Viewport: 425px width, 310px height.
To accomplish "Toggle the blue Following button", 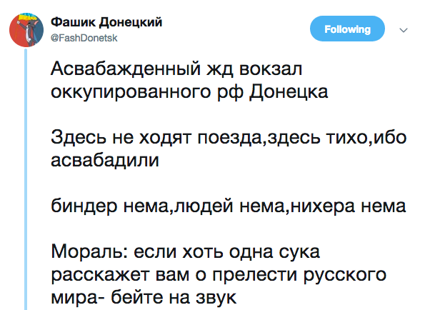I will (347, 29).
